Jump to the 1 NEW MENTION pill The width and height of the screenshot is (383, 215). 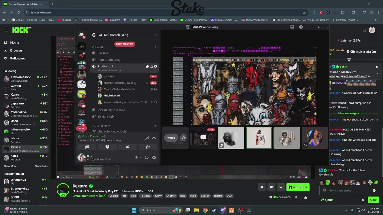click(x=125, y=44)
